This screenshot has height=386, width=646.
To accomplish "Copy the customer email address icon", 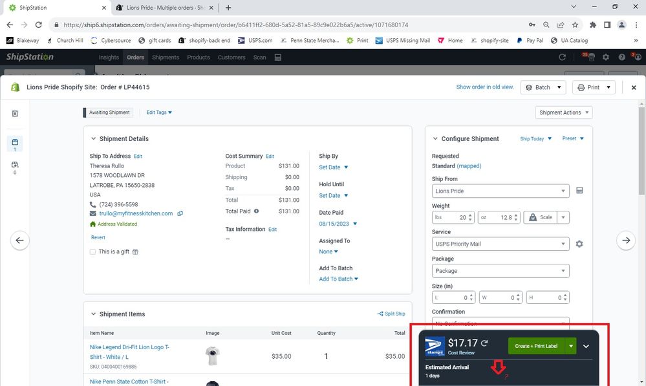I will pyautogui.click(x=180, y=213).
